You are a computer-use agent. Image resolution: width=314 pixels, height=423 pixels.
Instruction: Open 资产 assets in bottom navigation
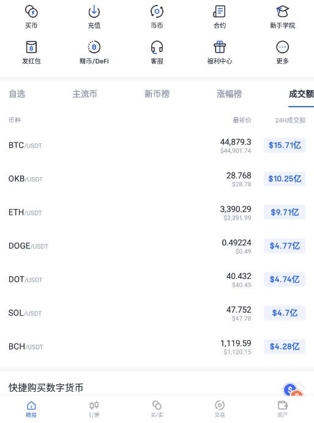click(x=283, y=409)
